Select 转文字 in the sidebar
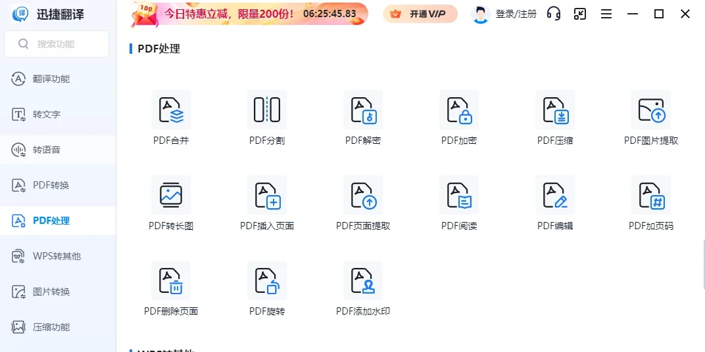705x352 pixels. click(x=58, y=114)
